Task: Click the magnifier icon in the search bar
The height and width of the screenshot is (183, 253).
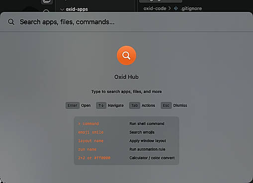Action: click(11, 22)
